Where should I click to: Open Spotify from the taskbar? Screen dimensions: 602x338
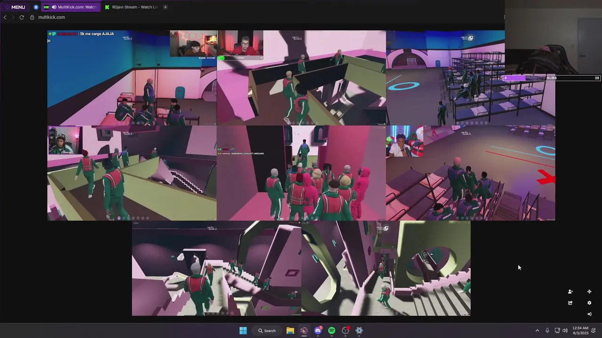(332, 330)
